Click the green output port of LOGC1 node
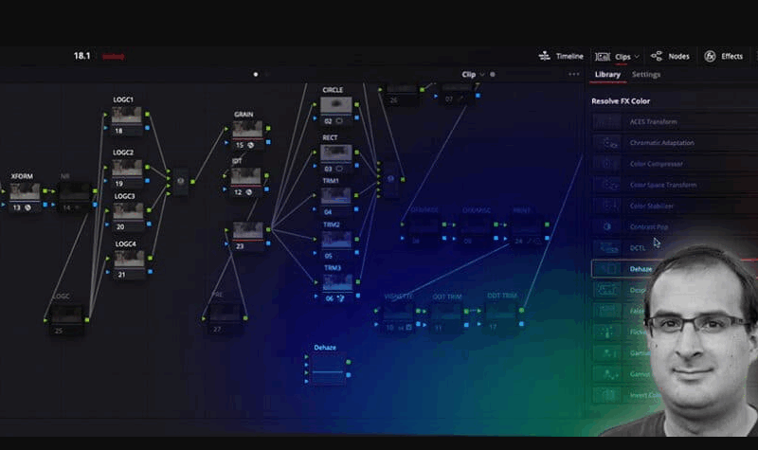The height and width of the screenshot is (450, 758). [x=148, y=115]
